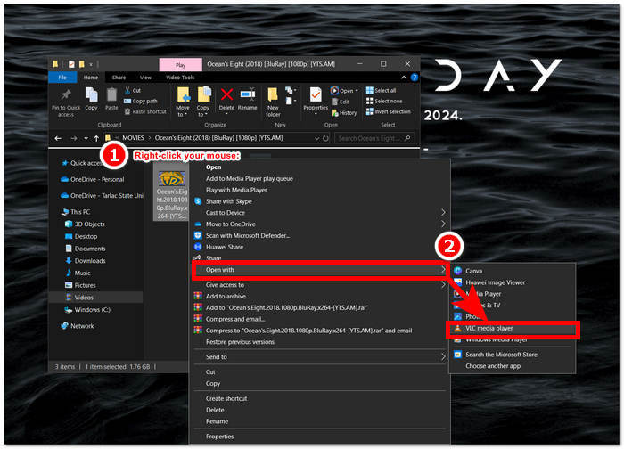Click Paste shortcut in ribbon

click(145, 111)
